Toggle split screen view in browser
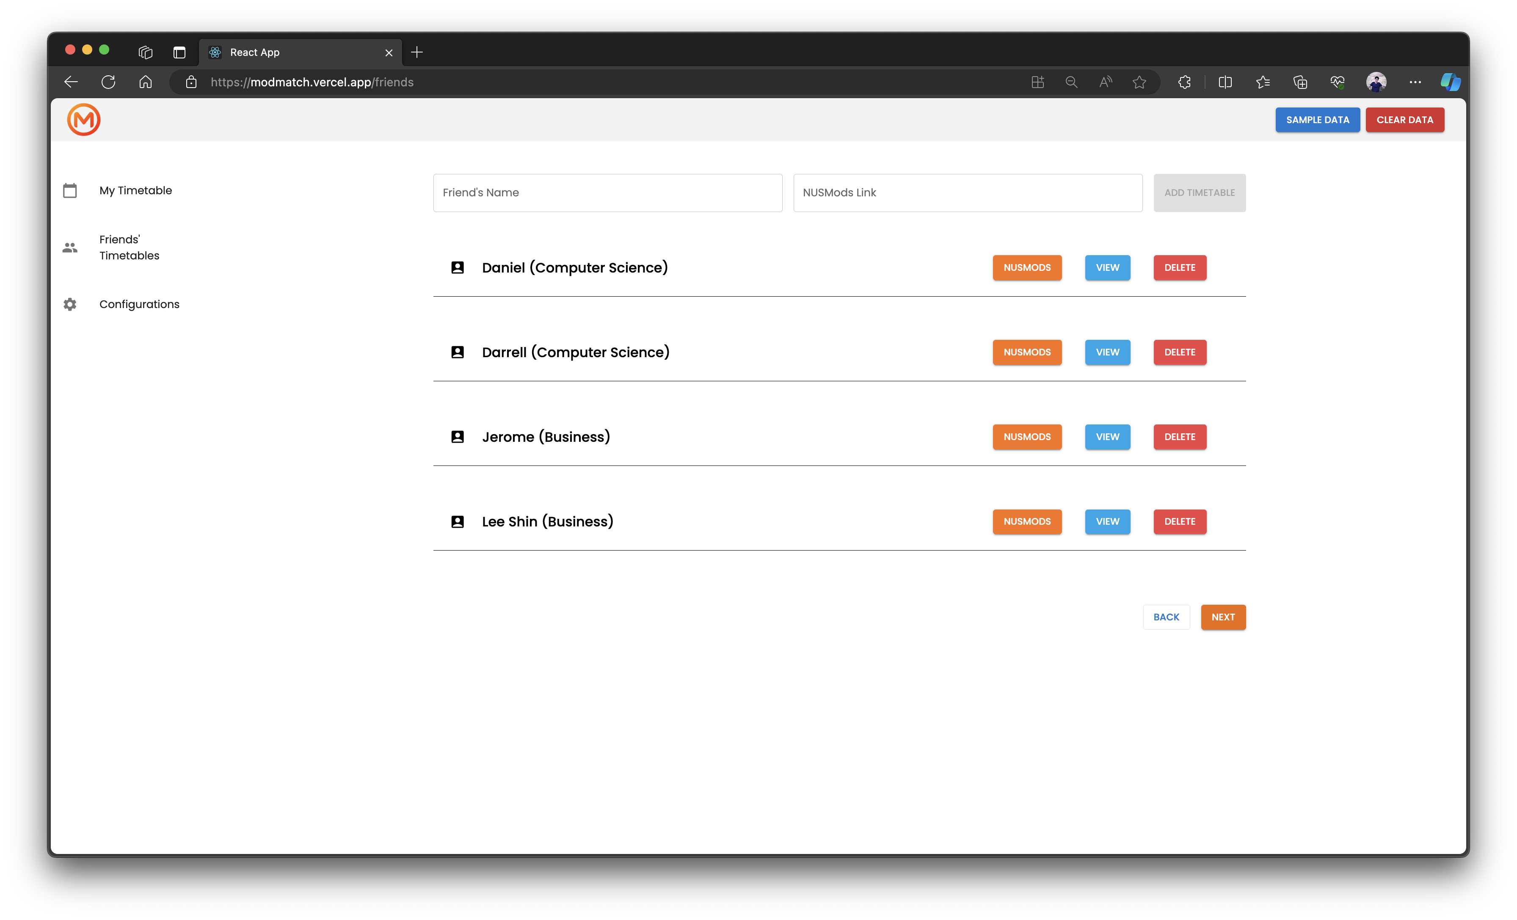This screenshot has height=920, width=1517. (x=1225, y=82)
